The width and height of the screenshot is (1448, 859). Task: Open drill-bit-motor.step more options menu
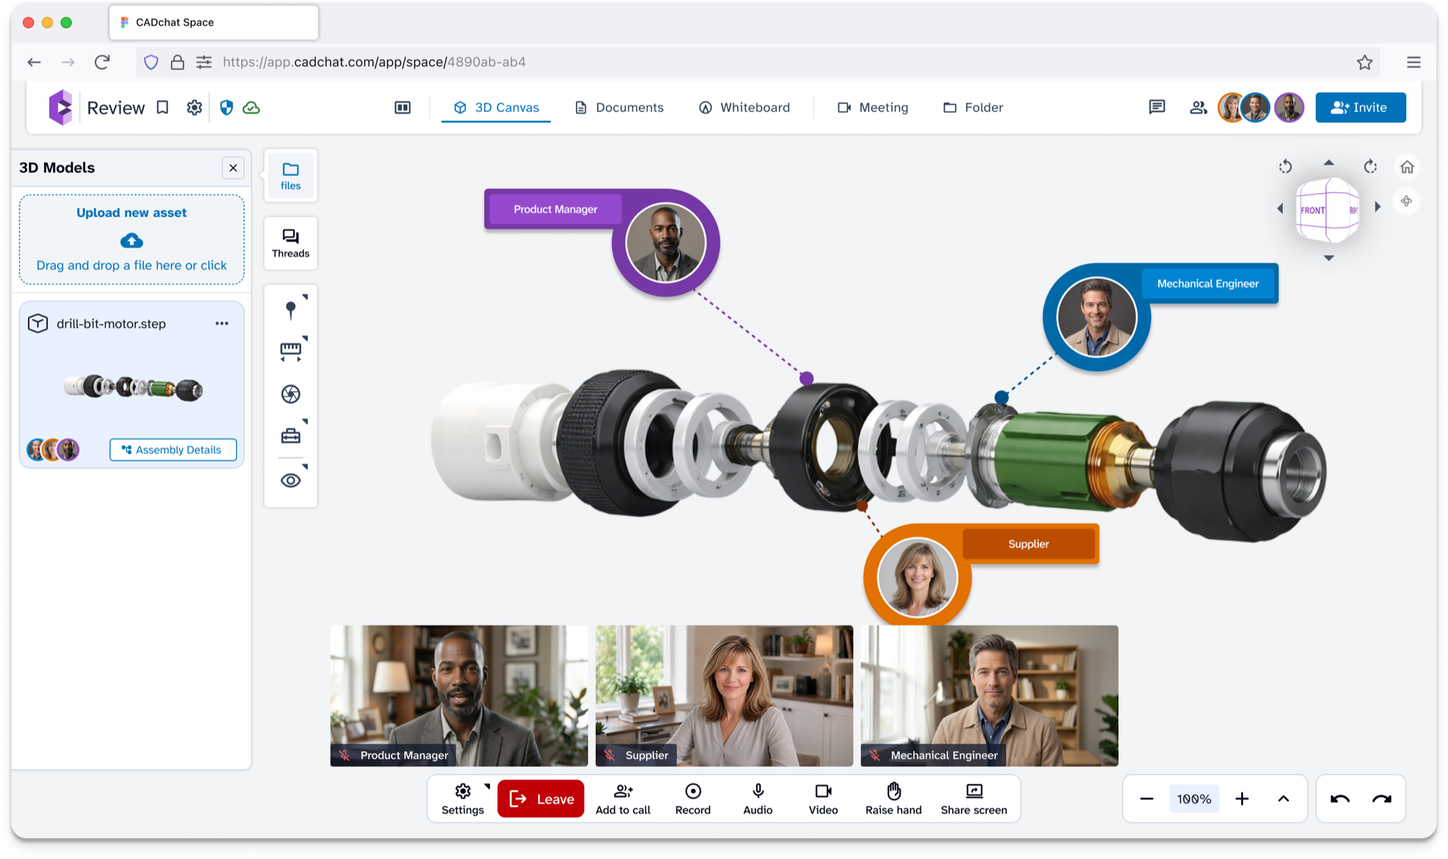(x=222, y=323)
